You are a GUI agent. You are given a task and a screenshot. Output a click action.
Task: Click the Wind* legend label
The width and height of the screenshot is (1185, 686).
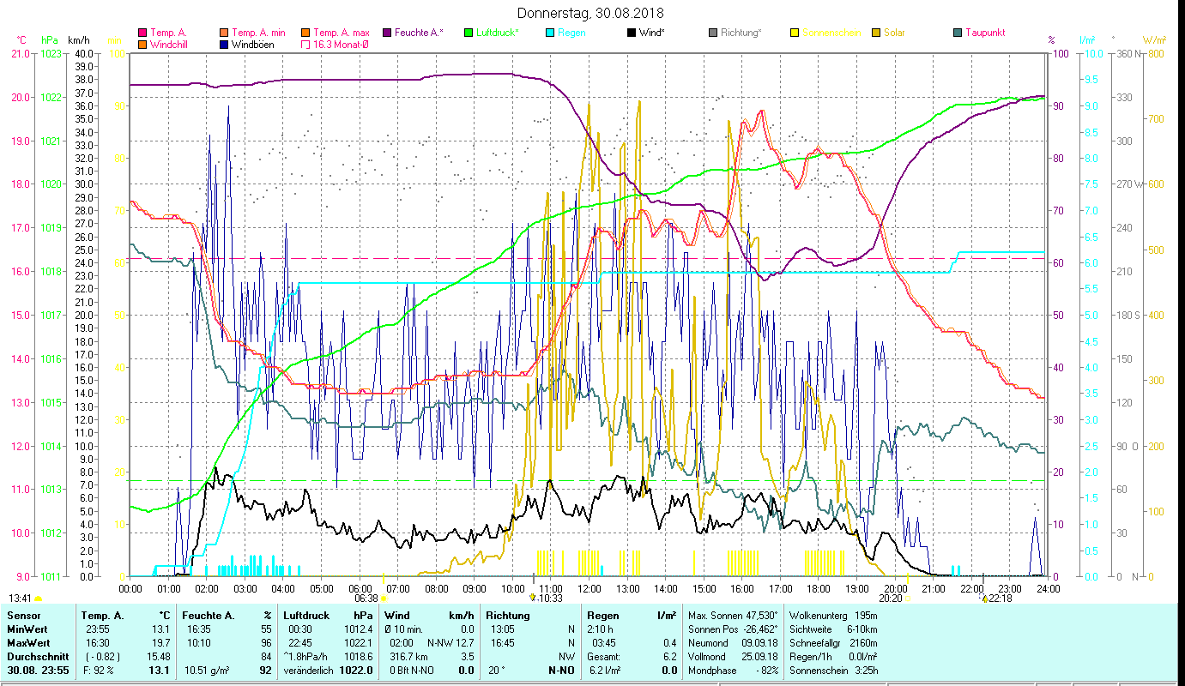coord(653,33)
